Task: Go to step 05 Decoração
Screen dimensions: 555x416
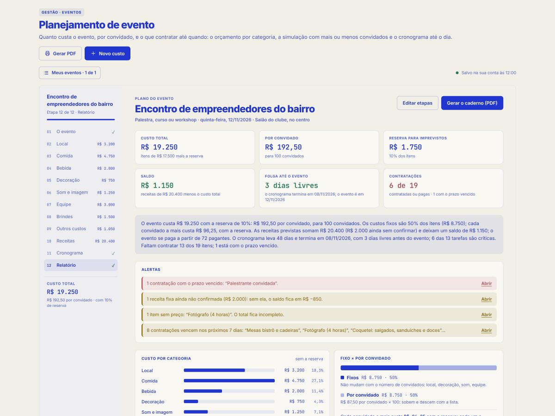Action: [81, 180]
